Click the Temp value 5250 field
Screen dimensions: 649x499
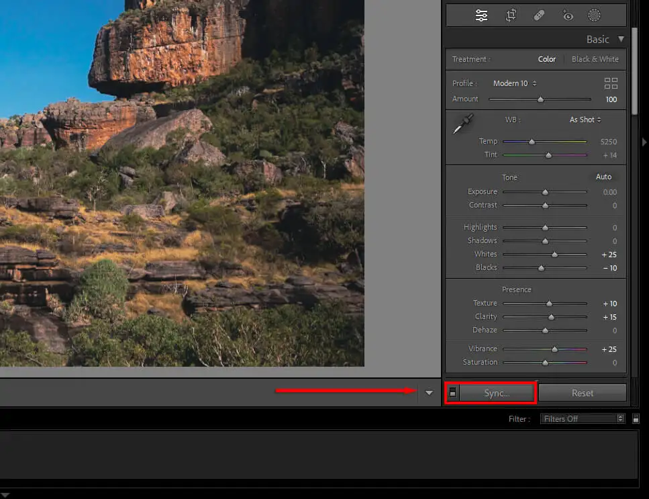(609, 142)
